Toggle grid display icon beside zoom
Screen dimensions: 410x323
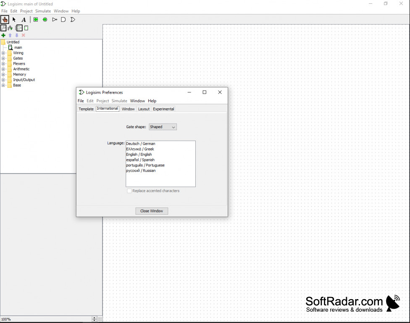pos(100,319)
